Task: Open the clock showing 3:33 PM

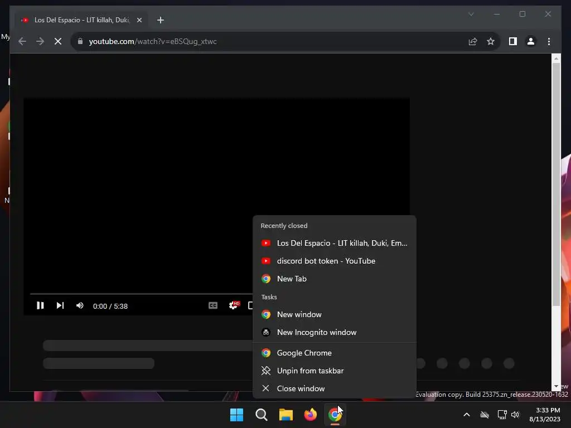Action: point(545,415)
